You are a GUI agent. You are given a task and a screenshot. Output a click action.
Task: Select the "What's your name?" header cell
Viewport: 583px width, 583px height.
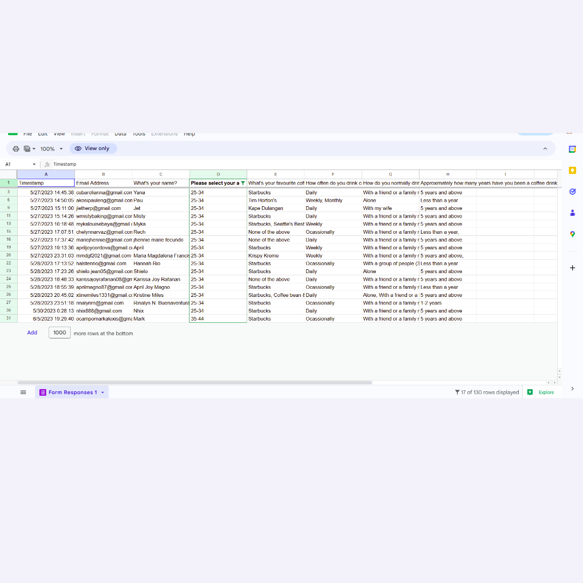pyautogui.click(x=161, y=183)
